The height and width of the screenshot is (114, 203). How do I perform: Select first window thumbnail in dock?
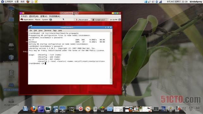tap(118, 109)
